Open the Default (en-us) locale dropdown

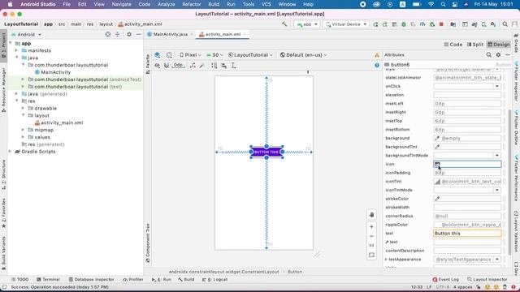tap(303, 55)
